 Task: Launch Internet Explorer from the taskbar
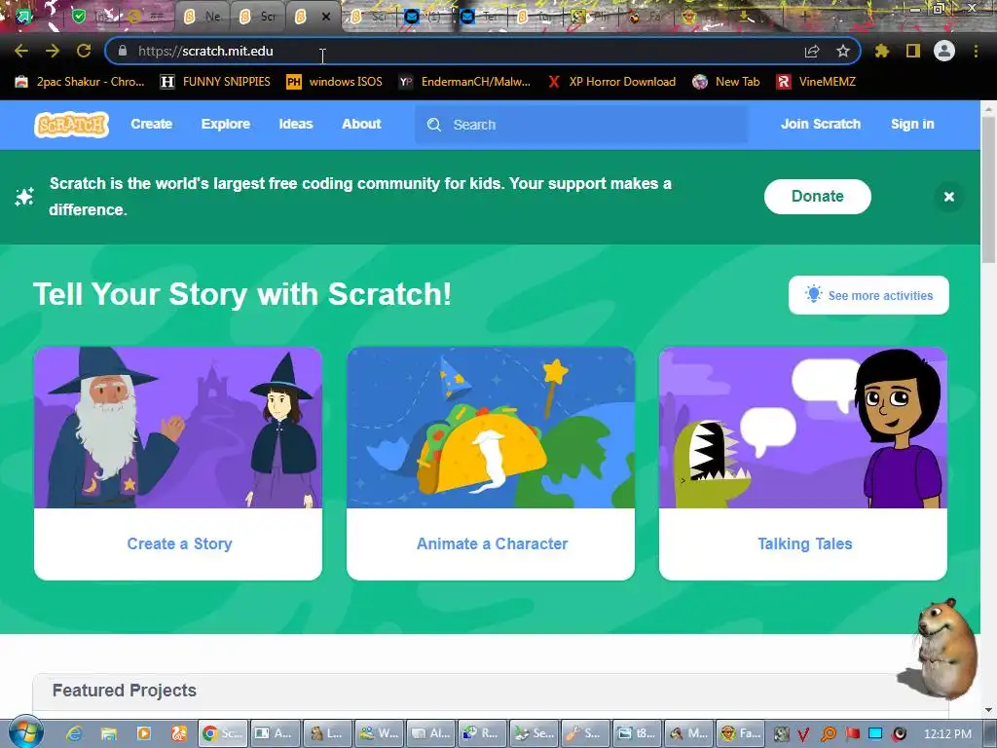(x=74, y=733)
